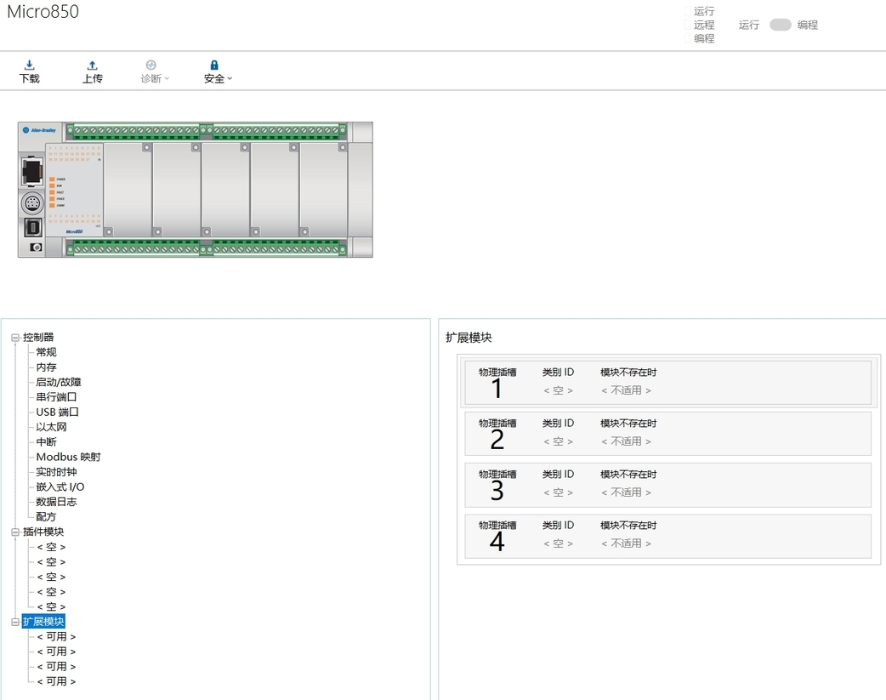886x700 pixels.
Task: Select the 物理插槽 1 expansion card
Action: click(x=667, y=382)
